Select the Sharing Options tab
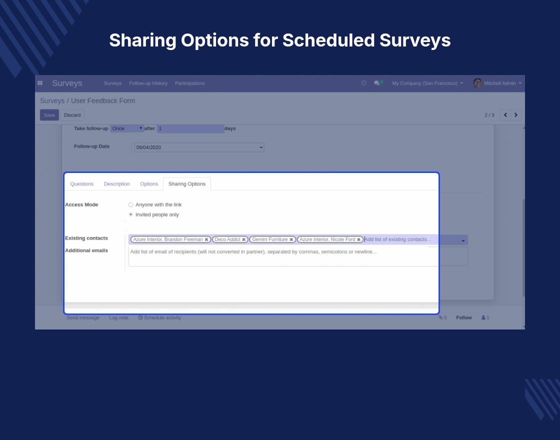The image size is (560, 440). 187,184
